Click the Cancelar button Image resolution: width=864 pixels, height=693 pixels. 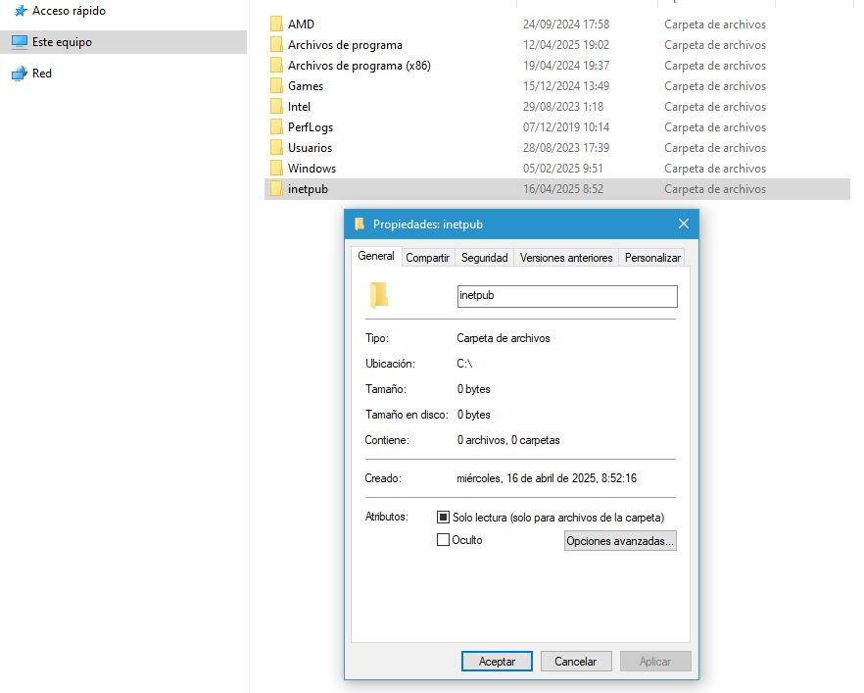[576, 661]
